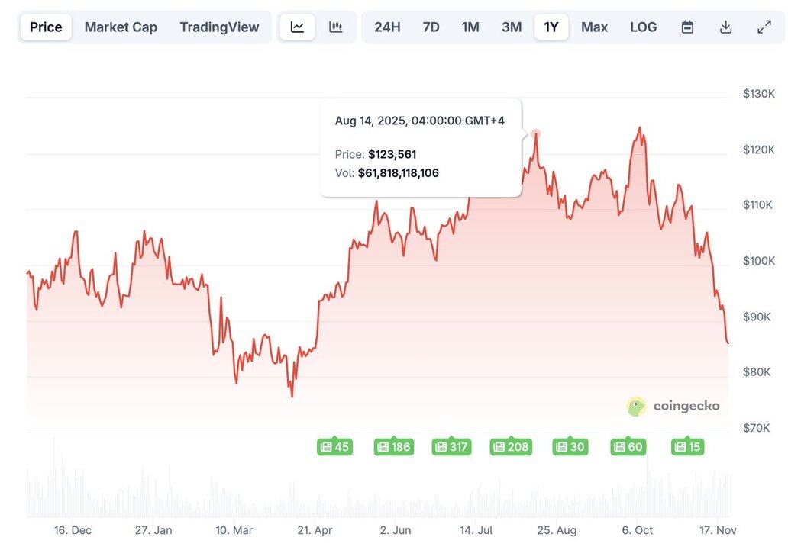This screenshot has height=550, width=788.
Task: Open news marker with 208 articles
Action: pos(511,447)
